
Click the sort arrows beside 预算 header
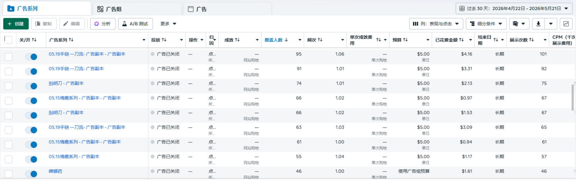point(406,40)
